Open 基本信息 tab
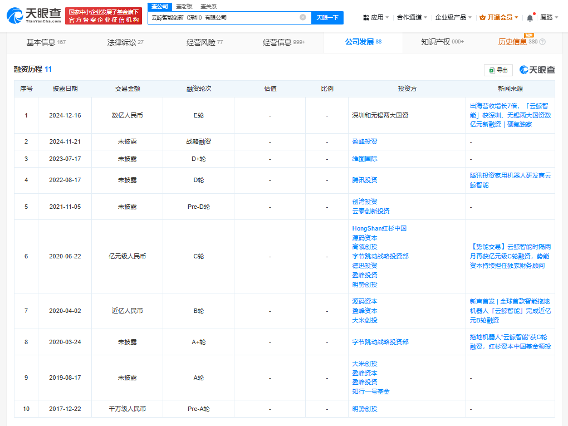 point(46,42)
